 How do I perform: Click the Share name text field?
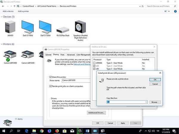click(76, 80)
